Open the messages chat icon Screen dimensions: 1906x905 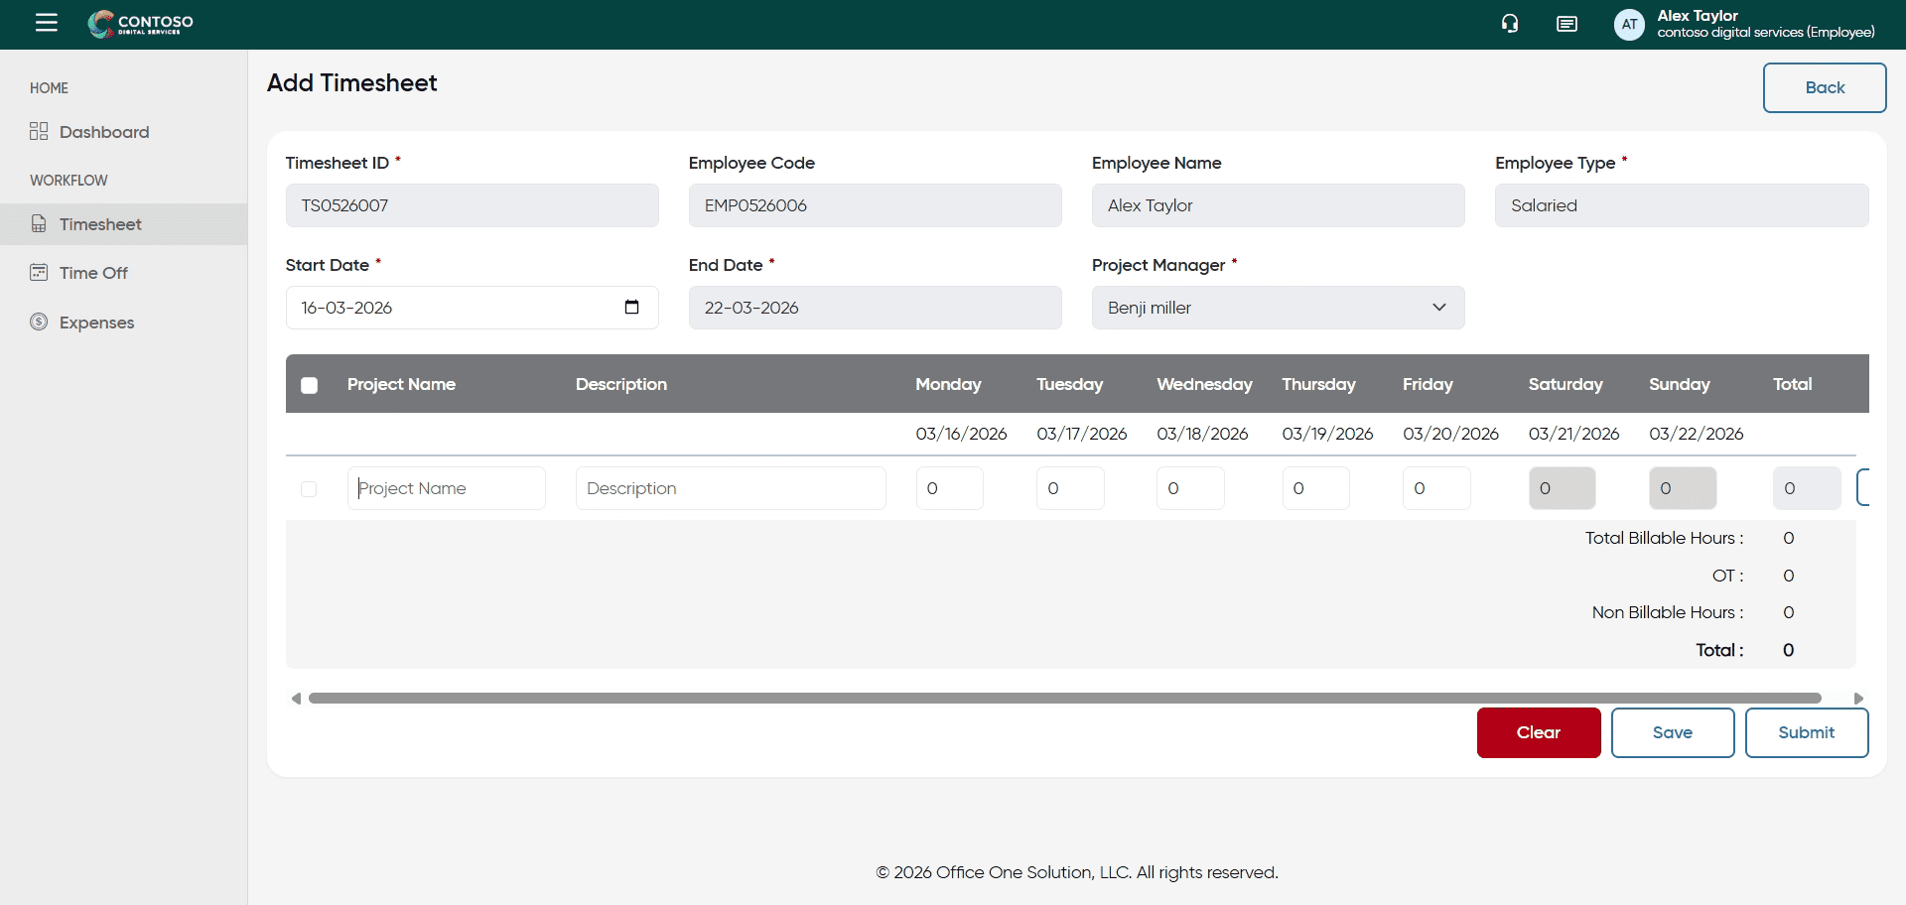[x=1566, y=24]
